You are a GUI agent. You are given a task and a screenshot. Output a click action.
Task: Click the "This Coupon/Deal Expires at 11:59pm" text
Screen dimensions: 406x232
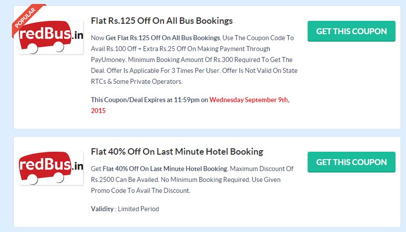149,100
